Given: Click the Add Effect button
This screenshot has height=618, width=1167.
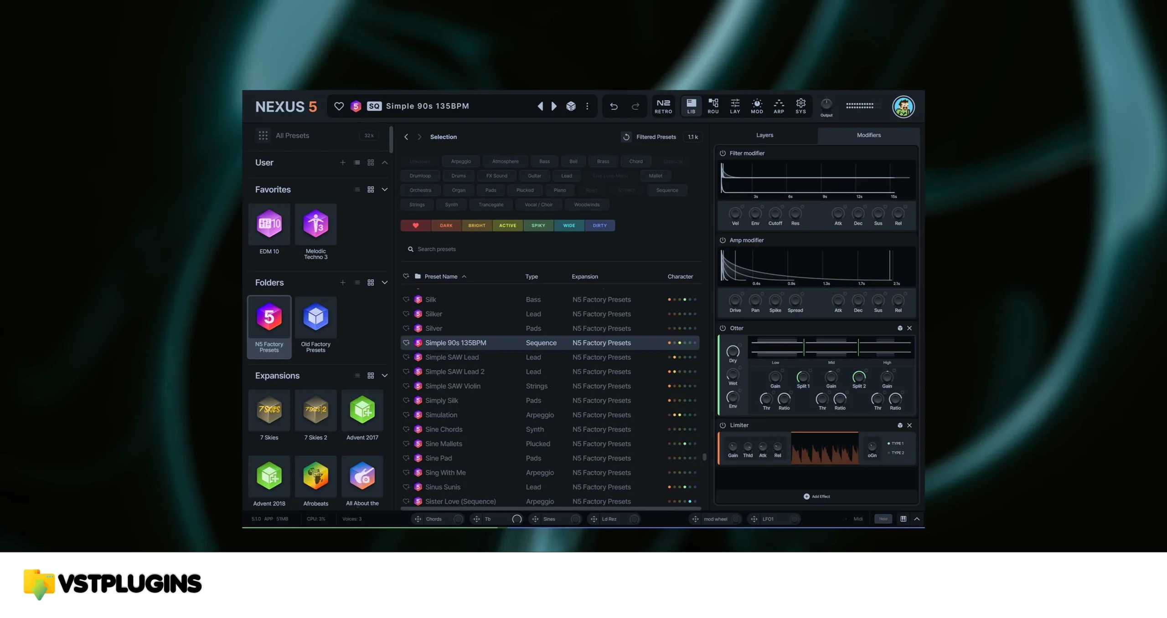Looking at the screenshot, I should click(x=816, y=496).
